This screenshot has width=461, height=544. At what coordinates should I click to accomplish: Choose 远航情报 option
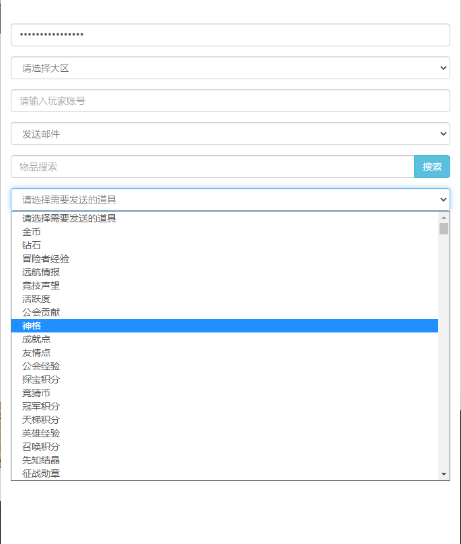pos(41,272)
